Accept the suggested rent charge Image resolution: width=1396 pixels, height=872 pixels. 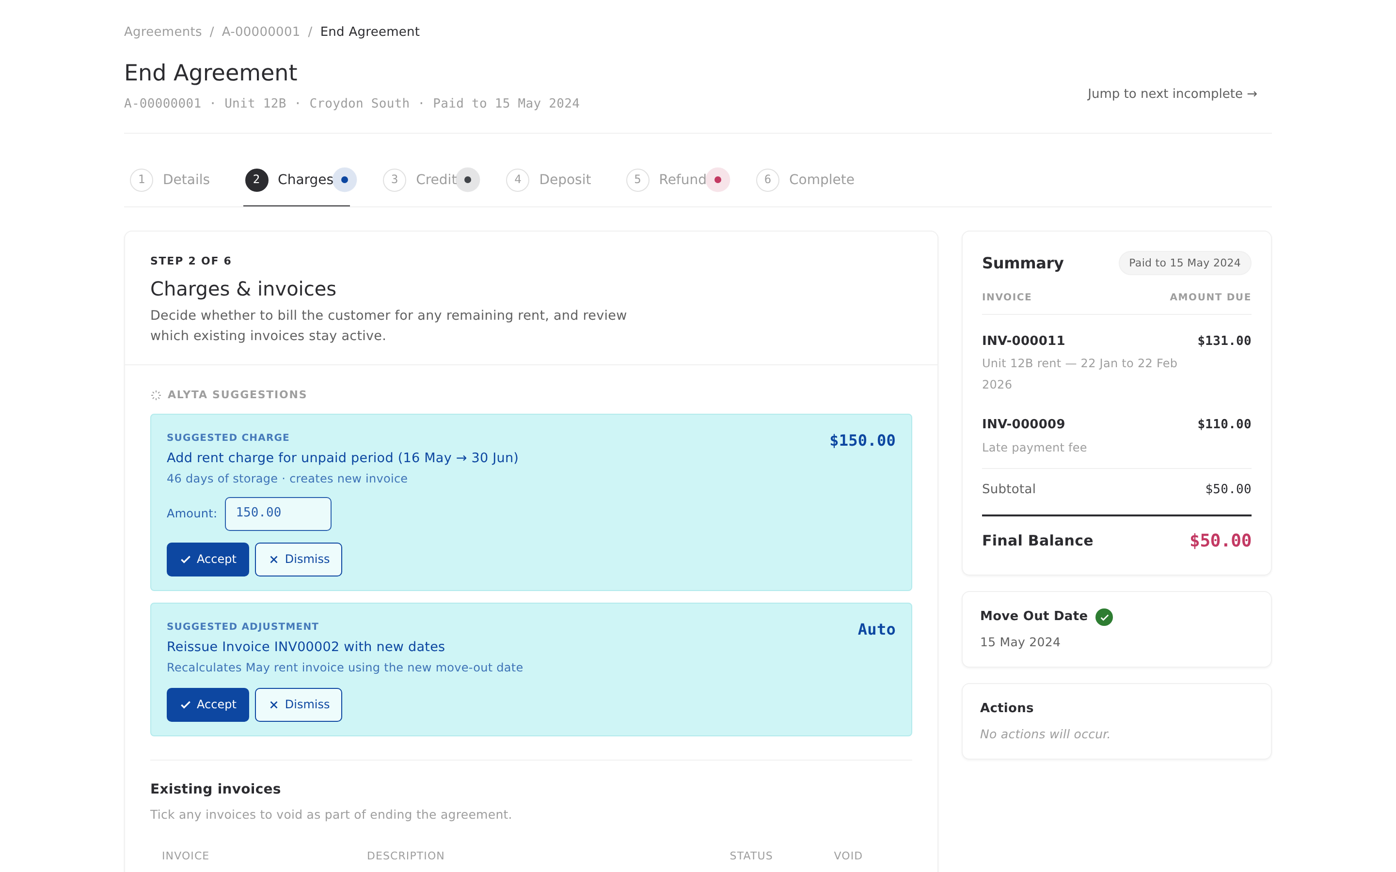207,560
